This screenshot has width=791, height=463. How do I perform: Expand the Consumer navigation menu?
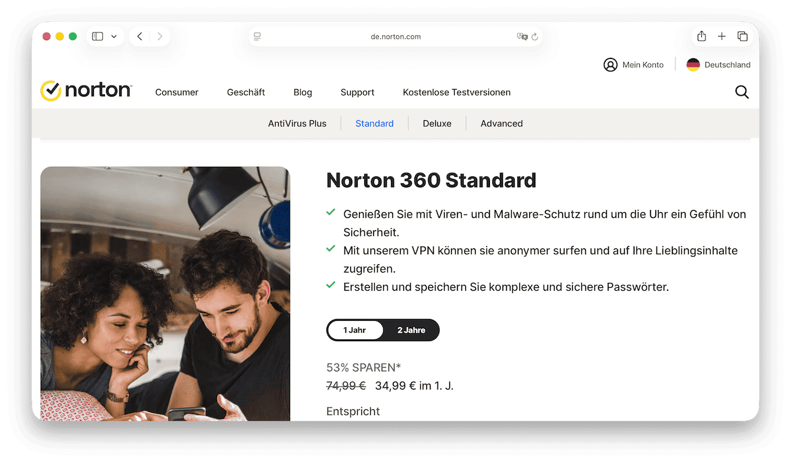tap(176, 92)
